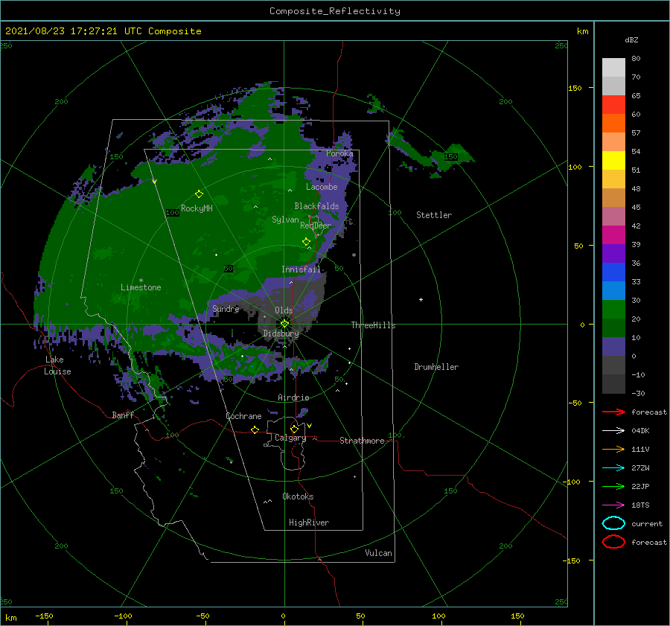Click the yellow diamond marker below Cochrane
Viewport: 670px width, 626px height.
pos(255,429)
